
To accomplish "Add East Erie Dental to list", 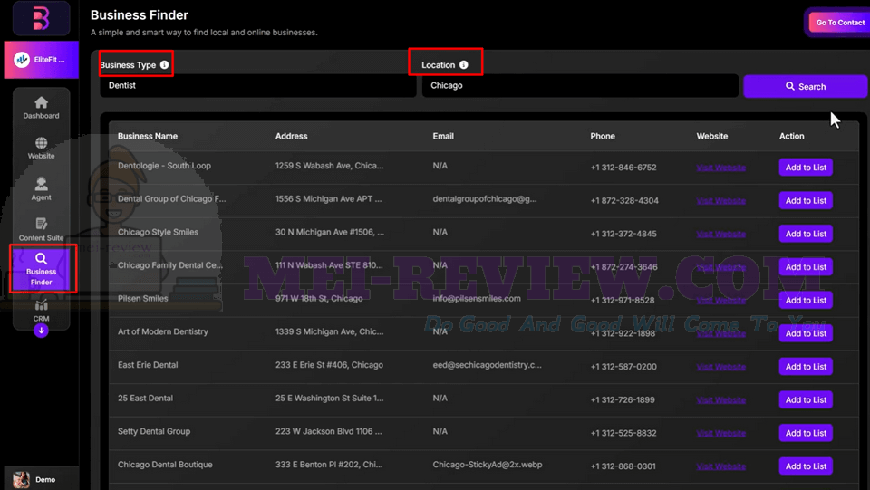I will coord(806,367).
